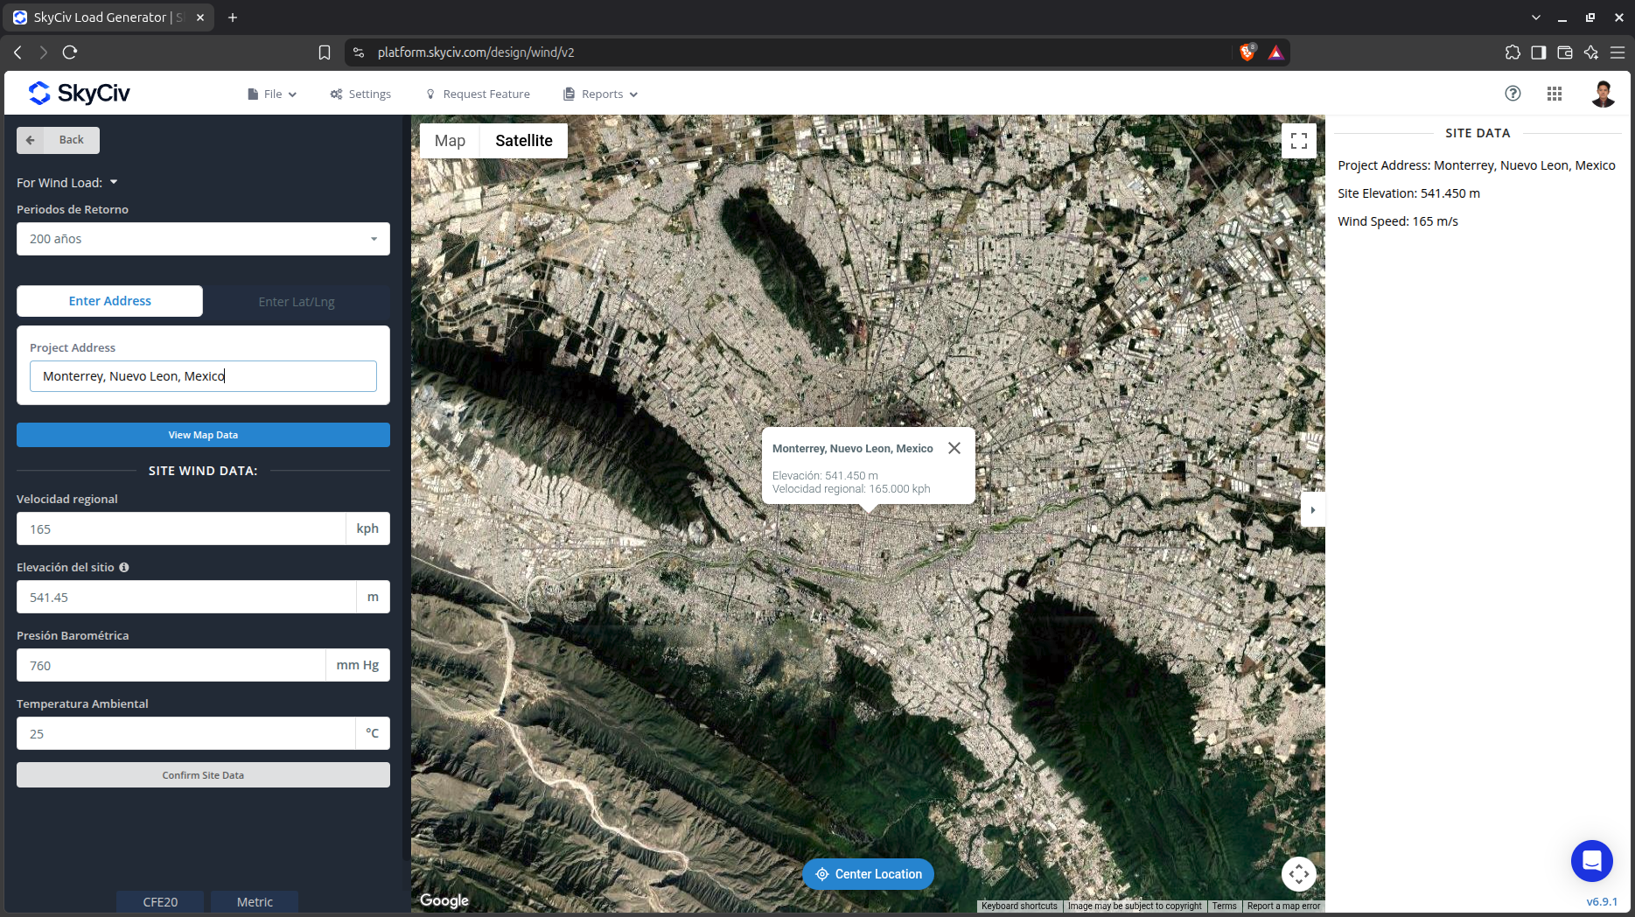Open the chat support bubble
This screenshot has width=1635, height=917.
pyautogui.click(x=1592, y=861)
